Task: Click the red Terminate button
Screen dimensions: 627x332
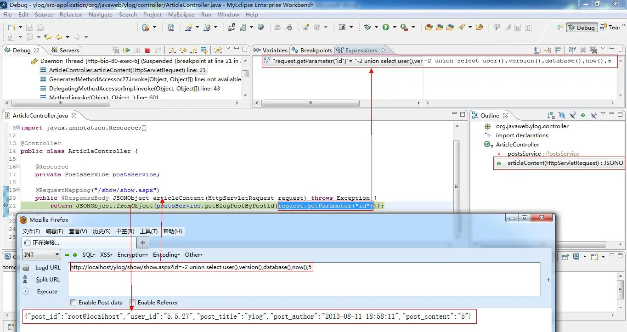Action: [x=147, y=50]
